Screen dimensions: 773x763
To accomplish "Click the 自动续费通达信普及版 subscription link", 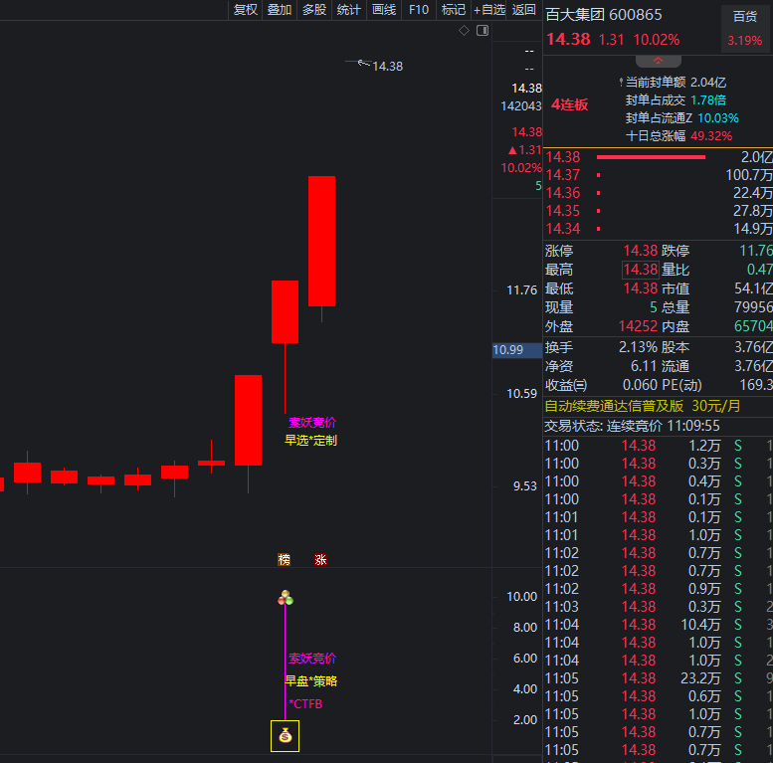I will pos(643,406).
